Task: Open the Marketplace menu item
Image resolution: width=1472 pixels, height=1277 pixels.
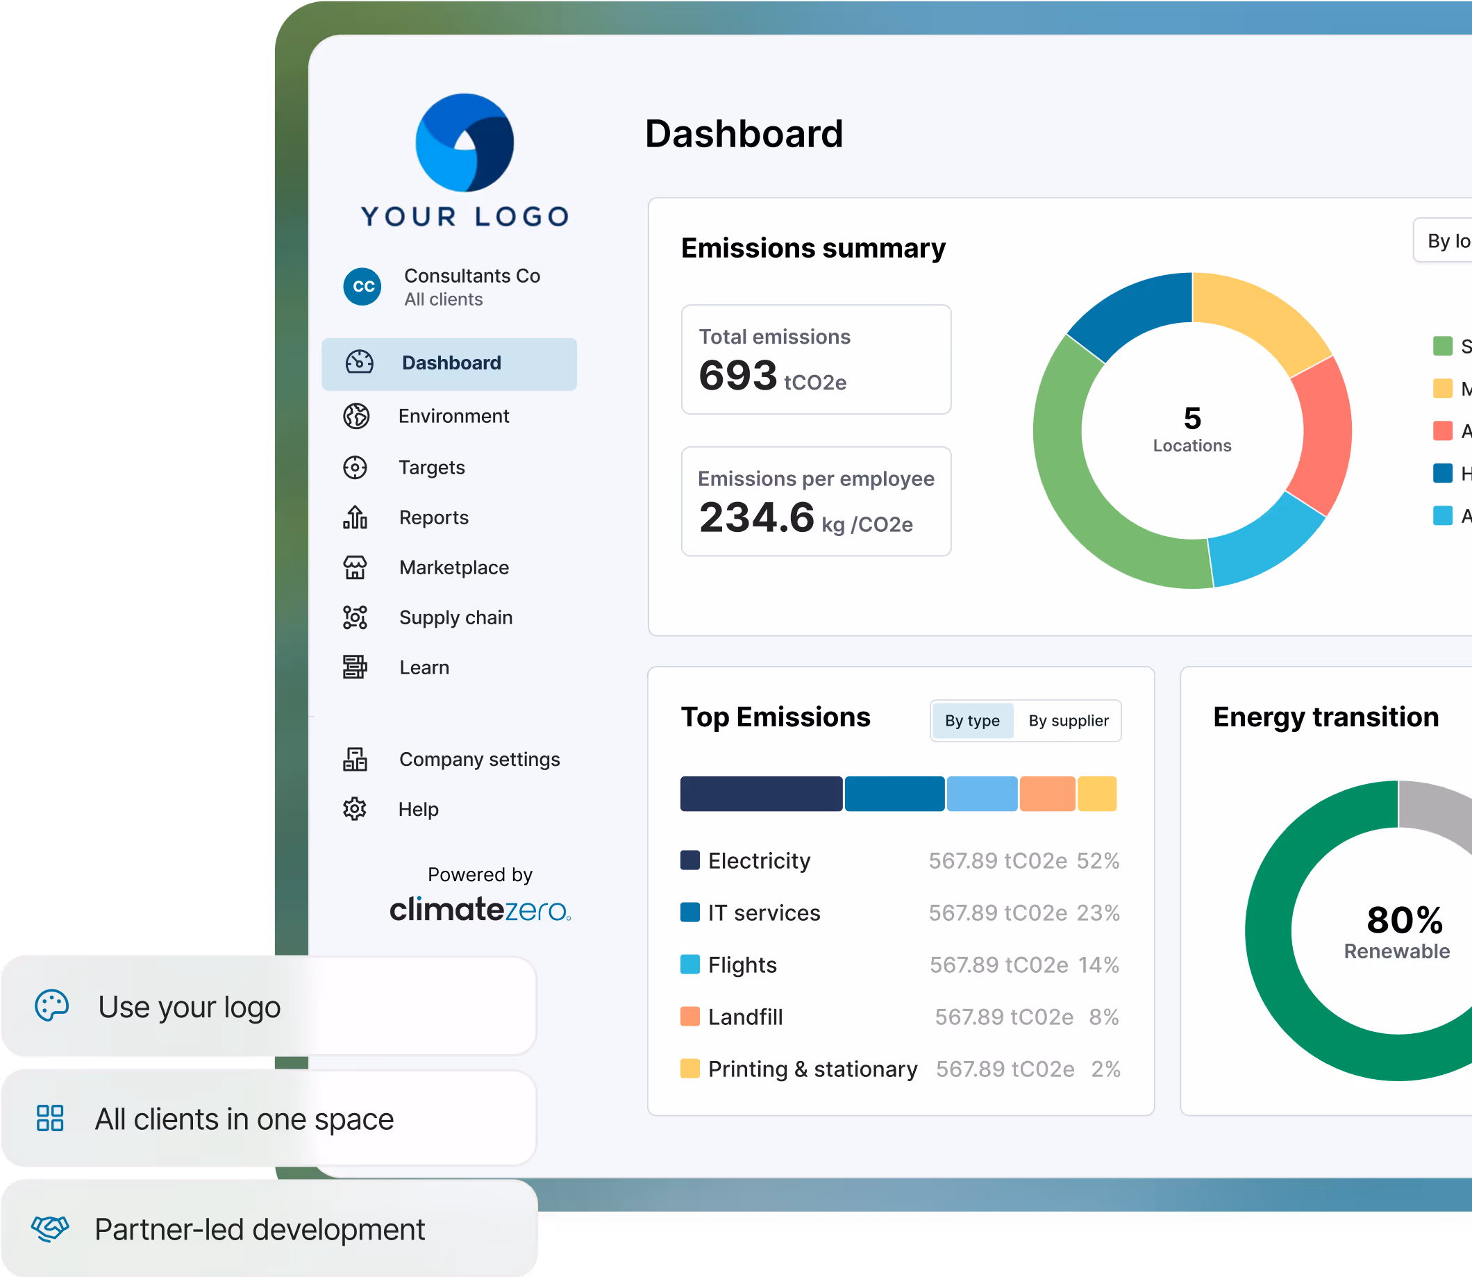Action: click(454, 567)
